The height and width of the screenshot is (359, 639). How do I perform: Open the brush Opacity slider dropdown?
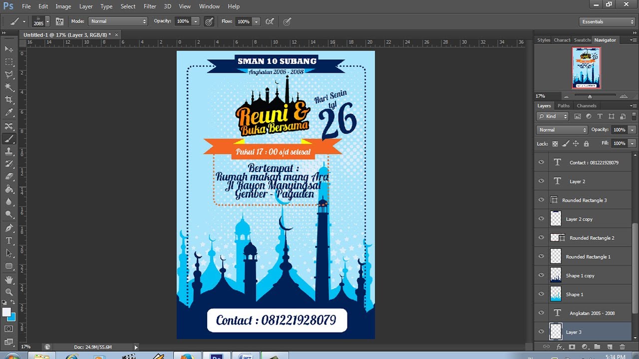coord(196,21)
